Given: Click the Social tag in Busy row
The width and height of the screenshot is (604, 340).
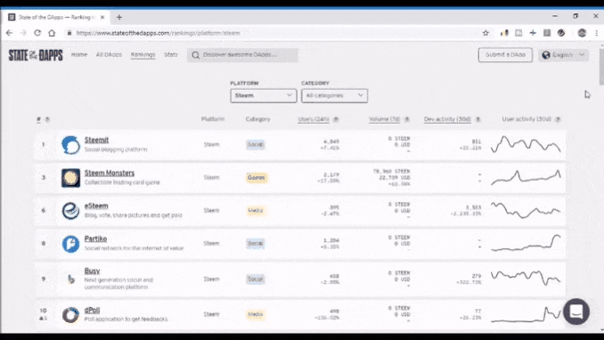Looking at the screenshot, I should 255,279.
